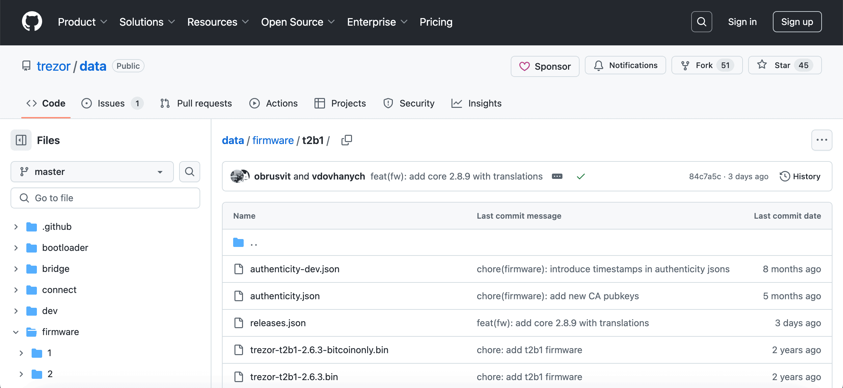The width and height of the screenshot is (843, 388).
Task: Open the vdovhanych author link
Action: coord(339,177)
